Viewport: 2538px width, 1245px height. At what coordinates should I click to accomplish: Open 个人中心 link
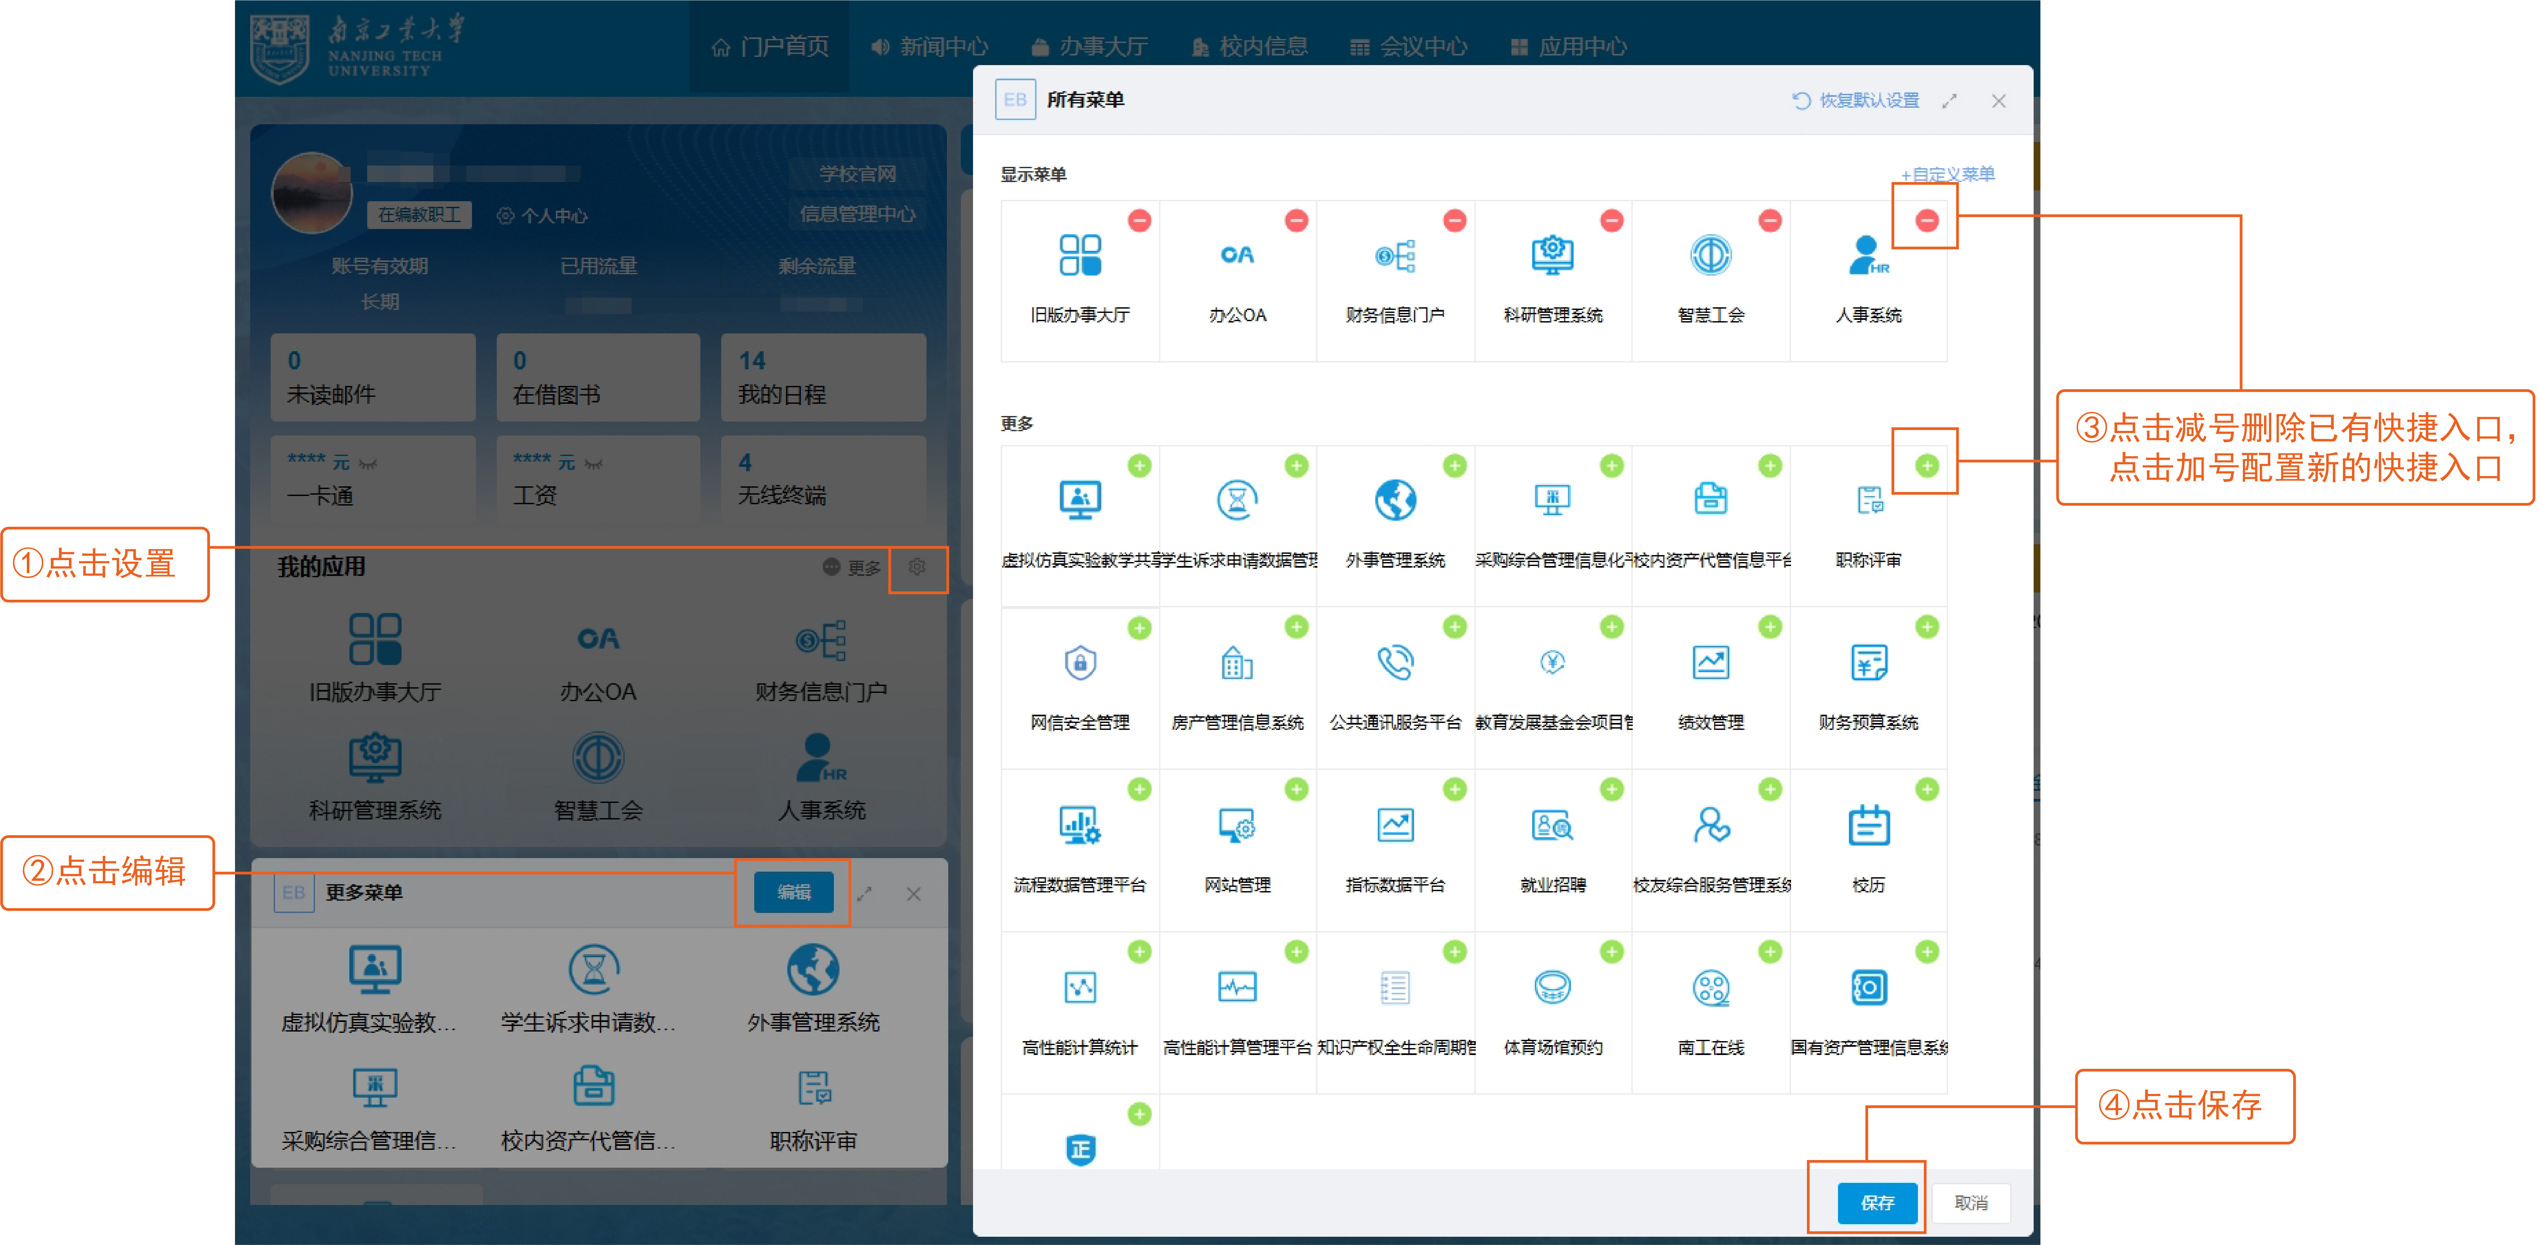[542, 216]
